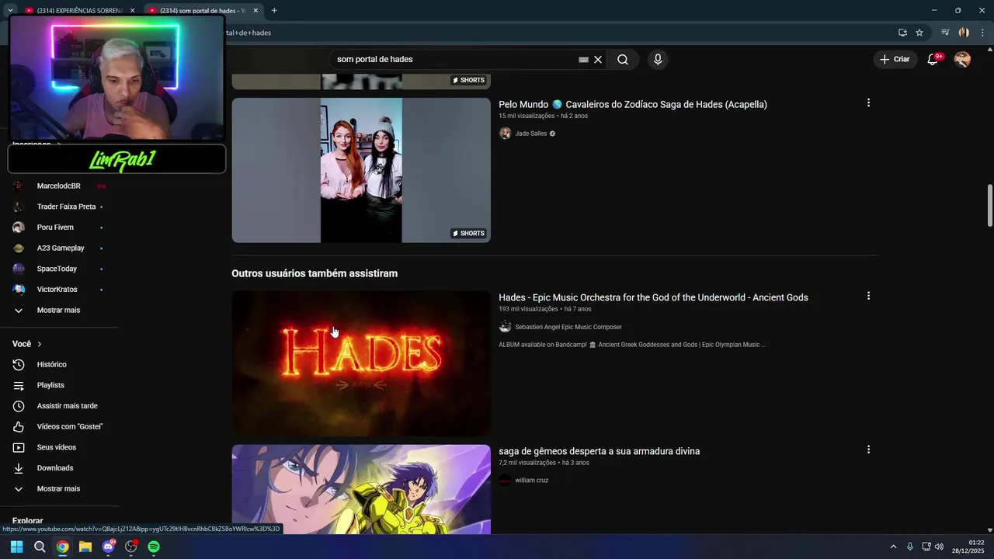Open Sebastien Angel channel avatar icon

coord(505,327)
